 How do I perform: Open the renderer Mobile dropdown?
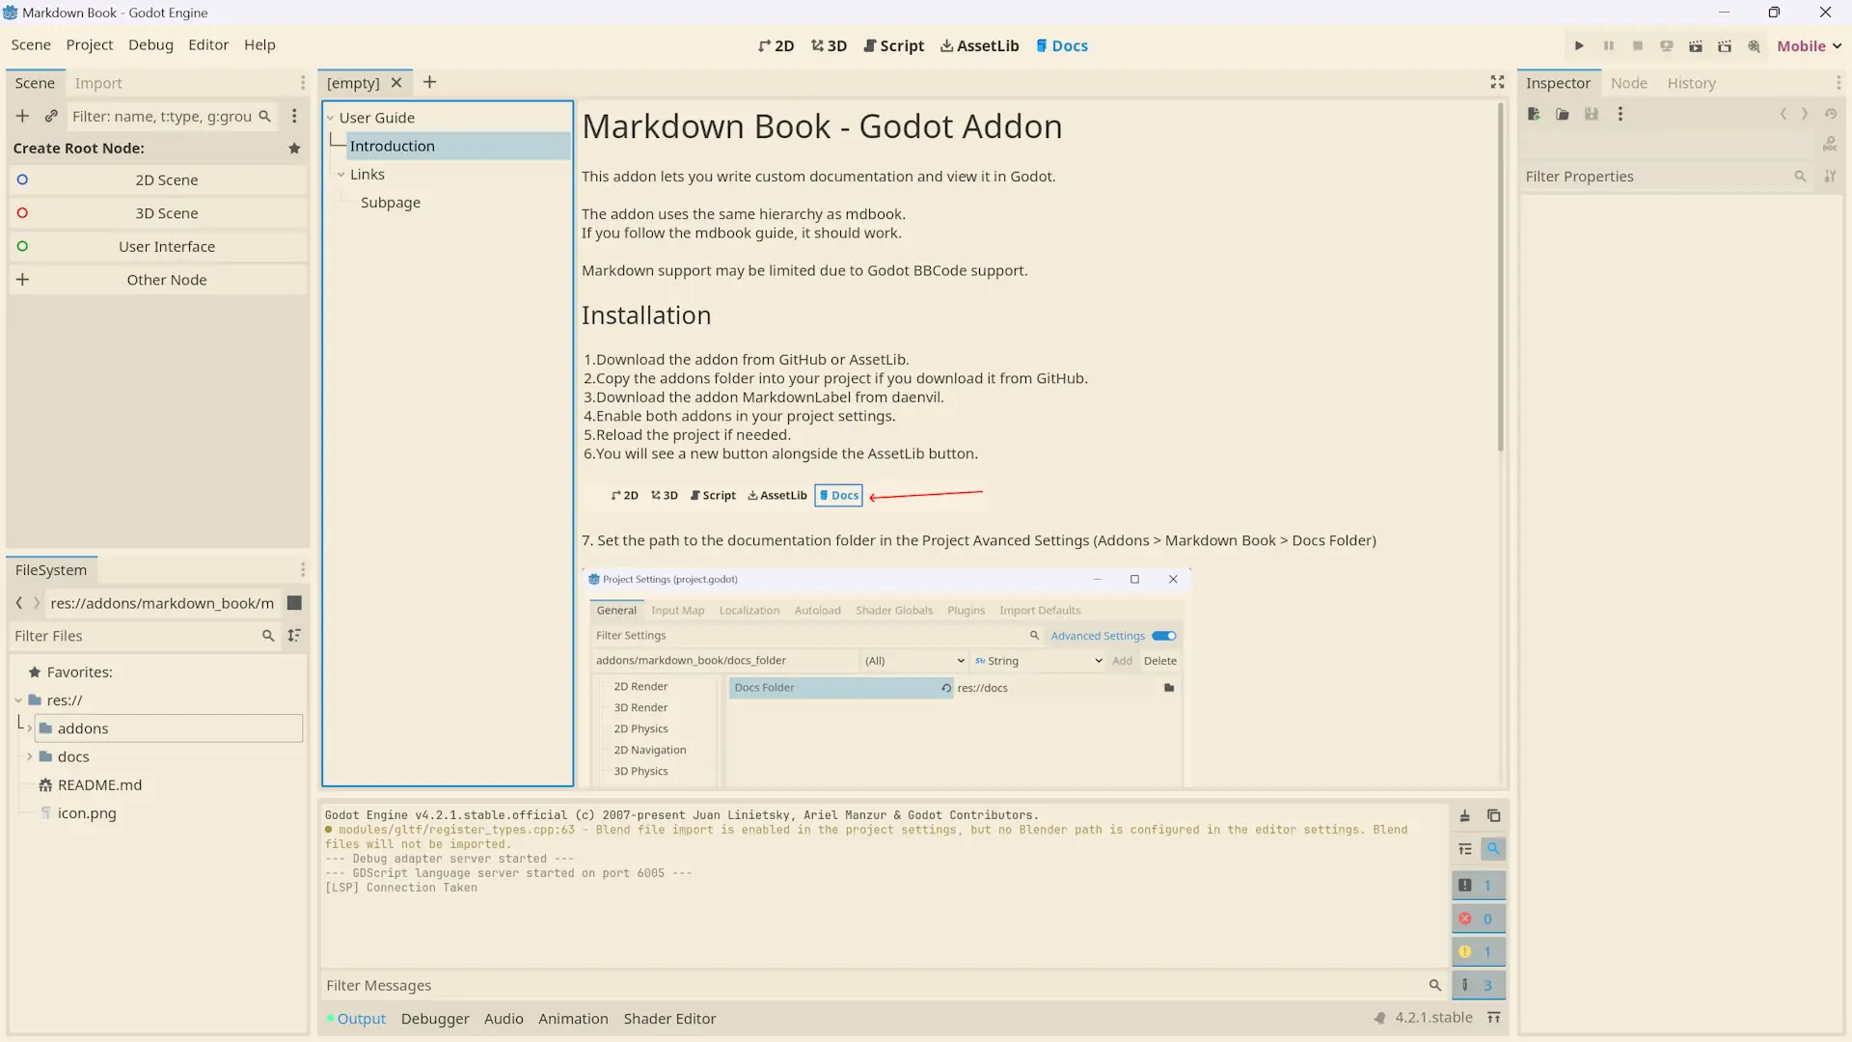1810,45
